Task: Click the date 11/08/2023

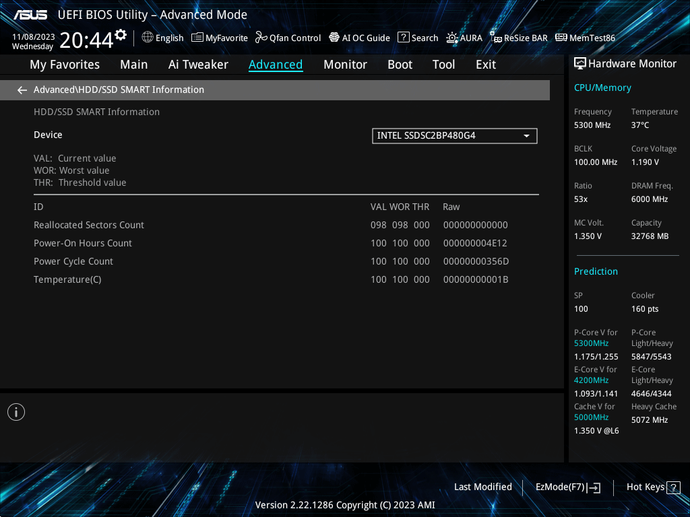Action: click(x=34, y=37)
